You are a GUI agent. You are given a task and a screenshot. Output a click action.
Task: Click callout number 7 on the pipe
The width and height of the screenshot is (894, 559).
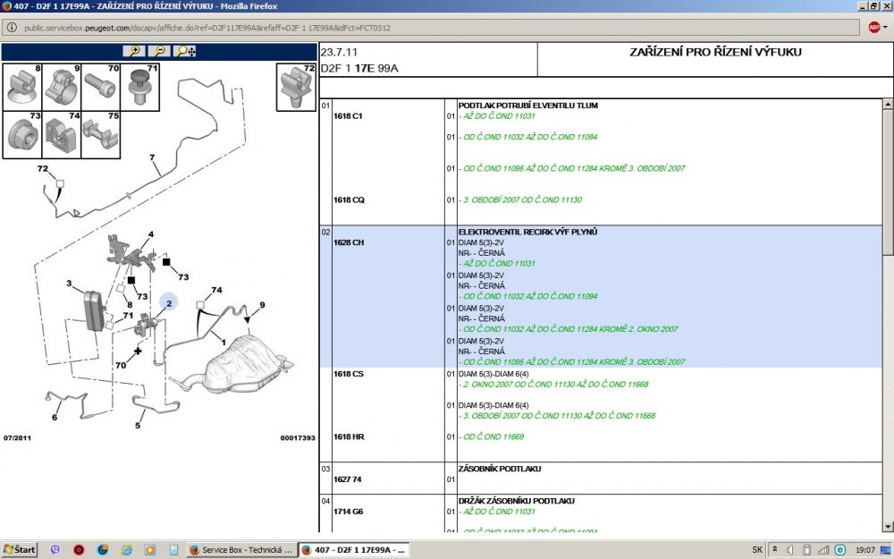(x=152, y=157)
